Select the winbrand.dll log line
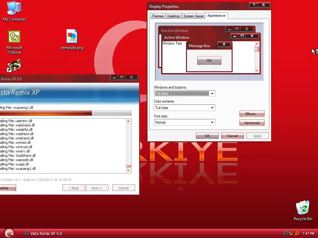 [17, 138]
